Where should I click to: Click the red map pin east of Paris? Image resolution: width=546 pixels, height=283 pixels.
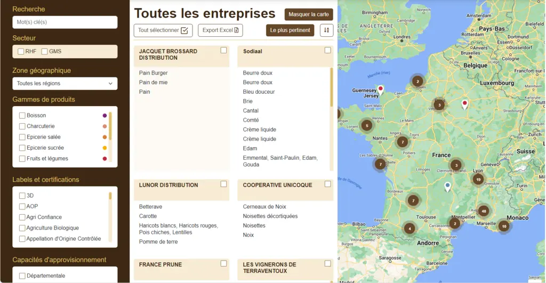point(464,104)
